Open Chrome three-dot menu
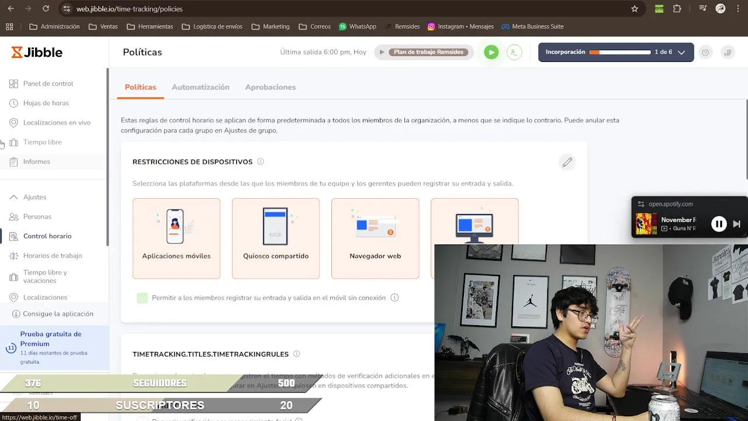 pos(738,9)
